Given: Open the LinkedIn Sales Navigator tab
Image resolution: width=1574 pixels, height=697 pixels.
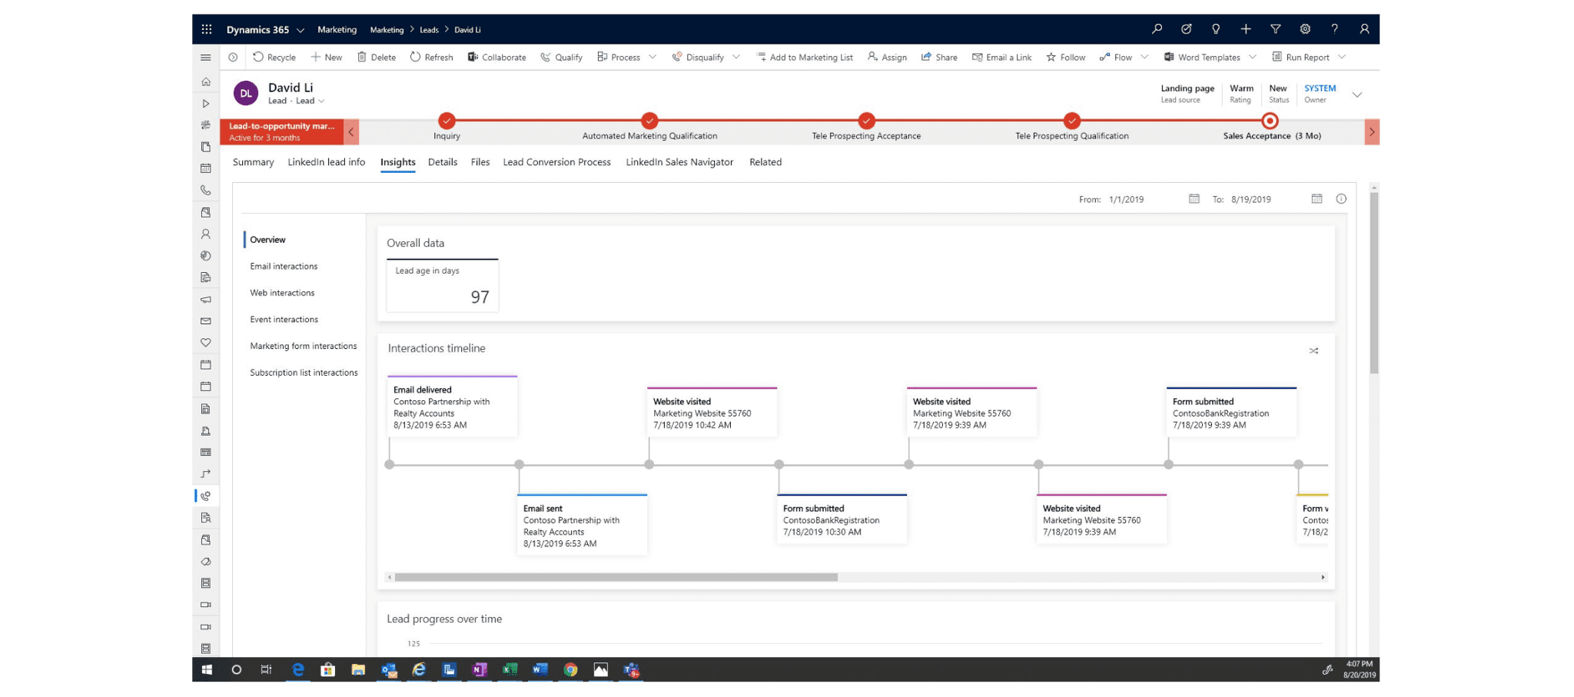Looking at the screenshot, I should 679,162.
